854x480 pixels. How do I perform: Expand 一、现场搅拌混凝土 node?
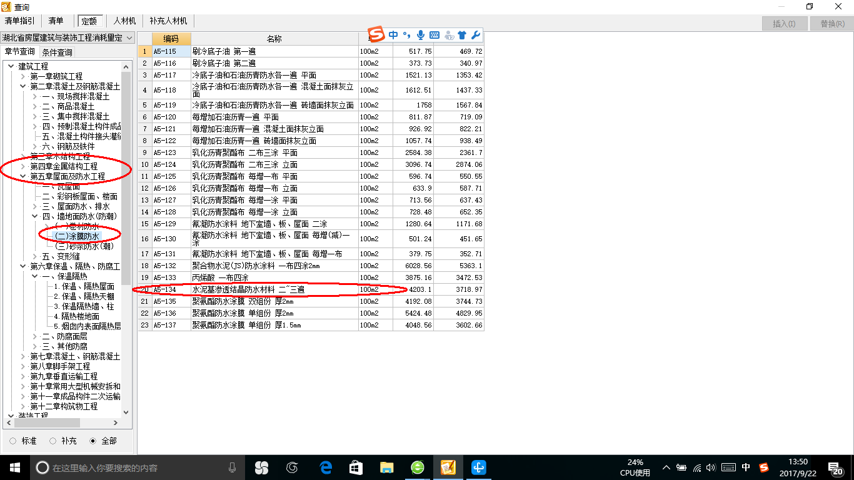click(34, 96)
